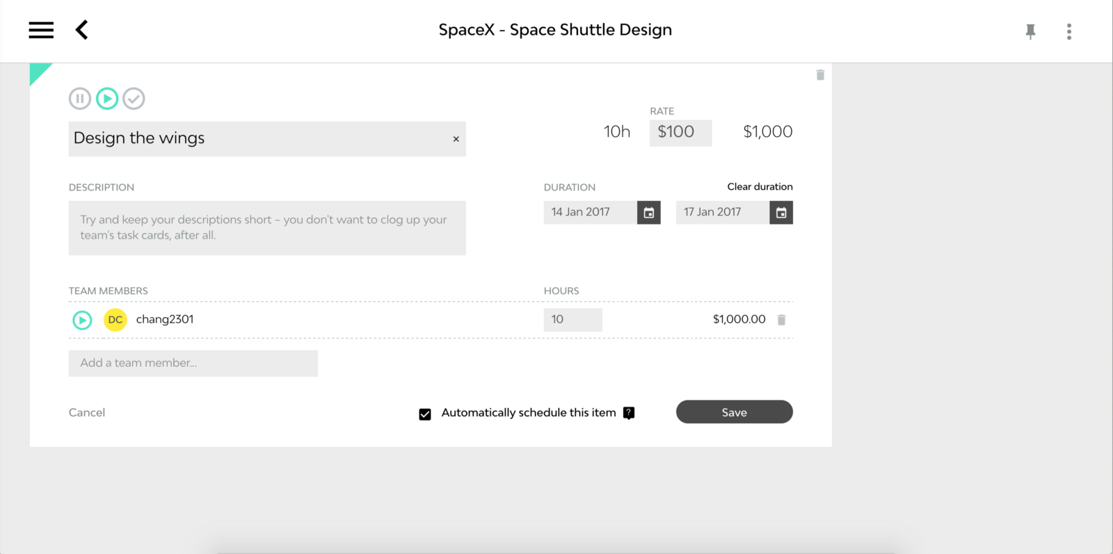Show help for automatic scheduling

click(x=629, y=413)
